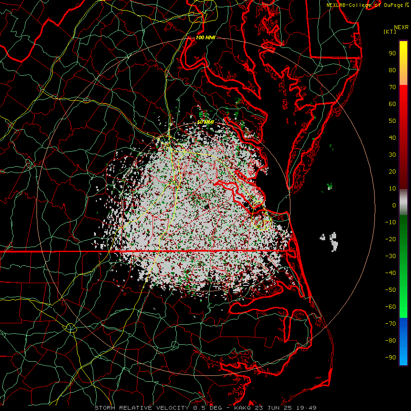This screenshot has width=411, height=411.
Task: Select the 40 value on the velocity scale
Action: click(392, 138)
